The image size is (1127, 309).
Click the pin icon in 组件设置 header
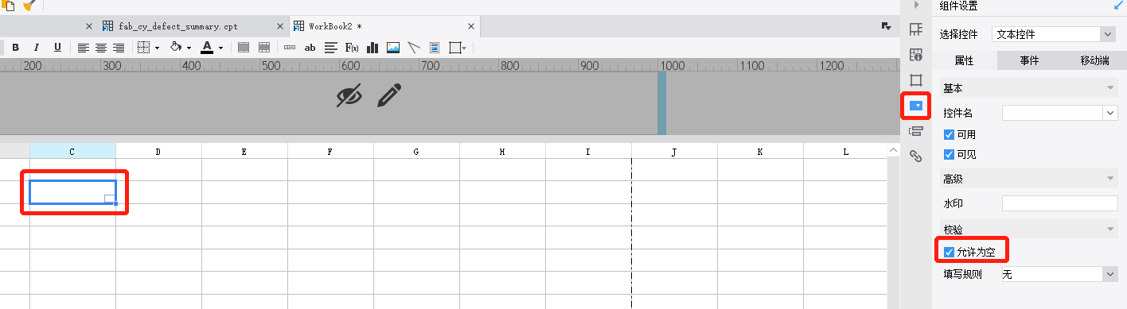tap(1118, 6)
